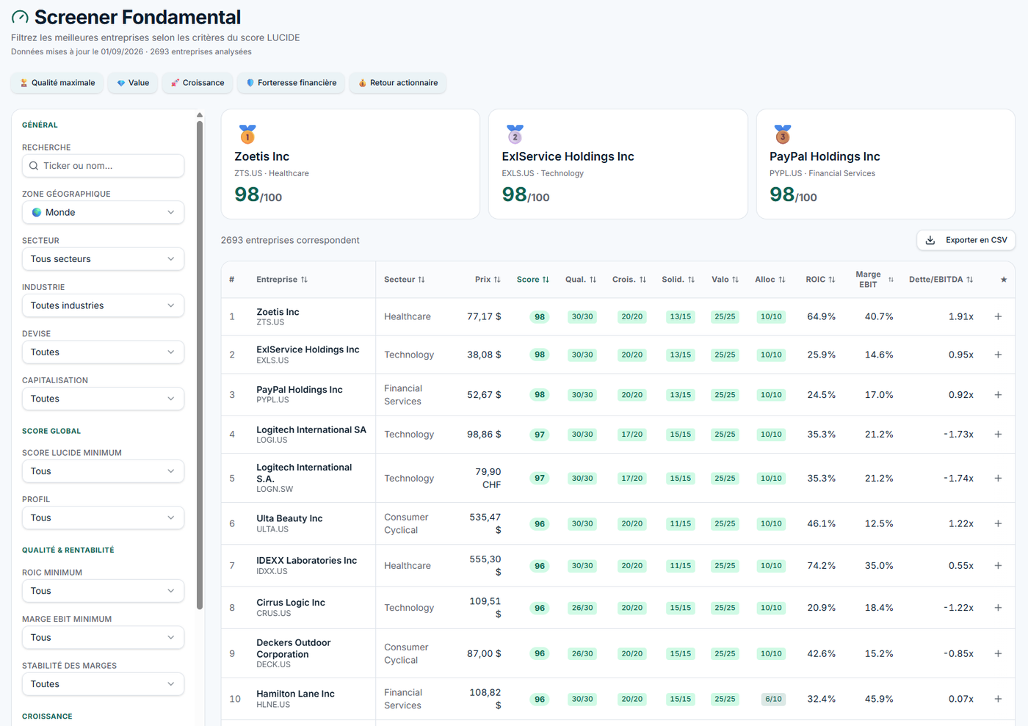Click the '2693 entreprises correspondent' result count
1028x726 pixels.
tap(290, 240)
